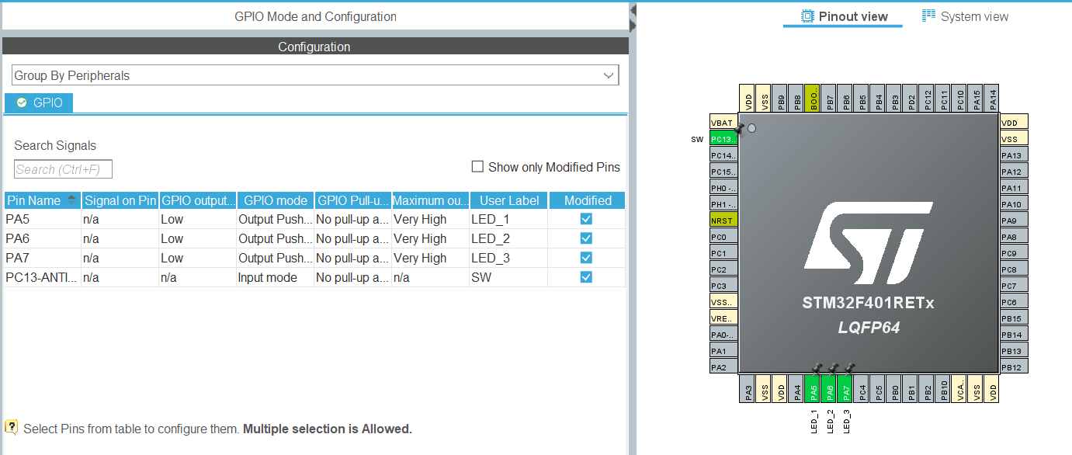Viewport: 1072px width, 455px height.
Task: Click the GPIO output level column header
Action: tap(198, 200)
